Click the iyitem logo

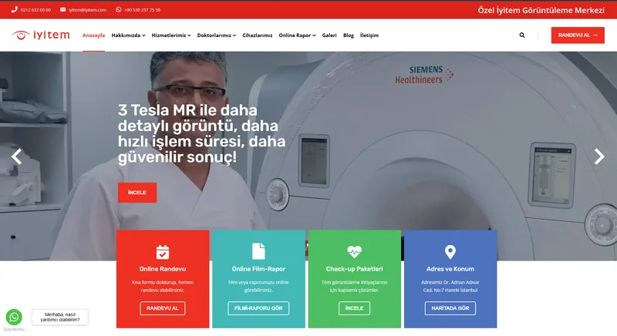coord(41,35)
